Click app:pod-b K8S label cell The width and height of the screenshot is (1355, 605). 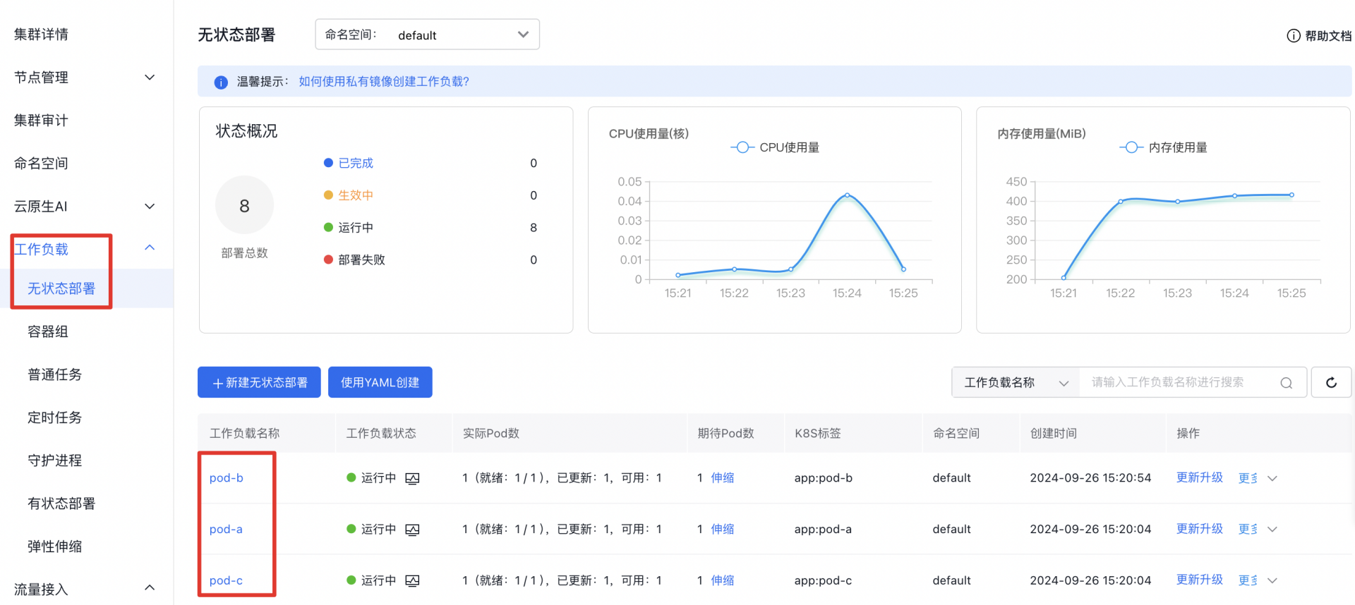pyautogui.click(x=824, y=478)
